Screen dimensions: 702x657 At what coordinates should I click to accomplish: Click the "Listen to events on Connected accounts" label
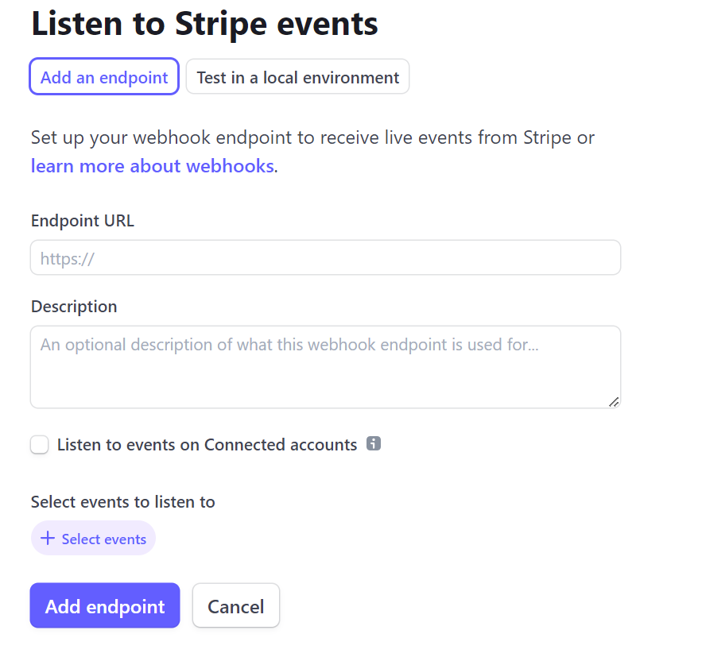click(x=207, y=445)
